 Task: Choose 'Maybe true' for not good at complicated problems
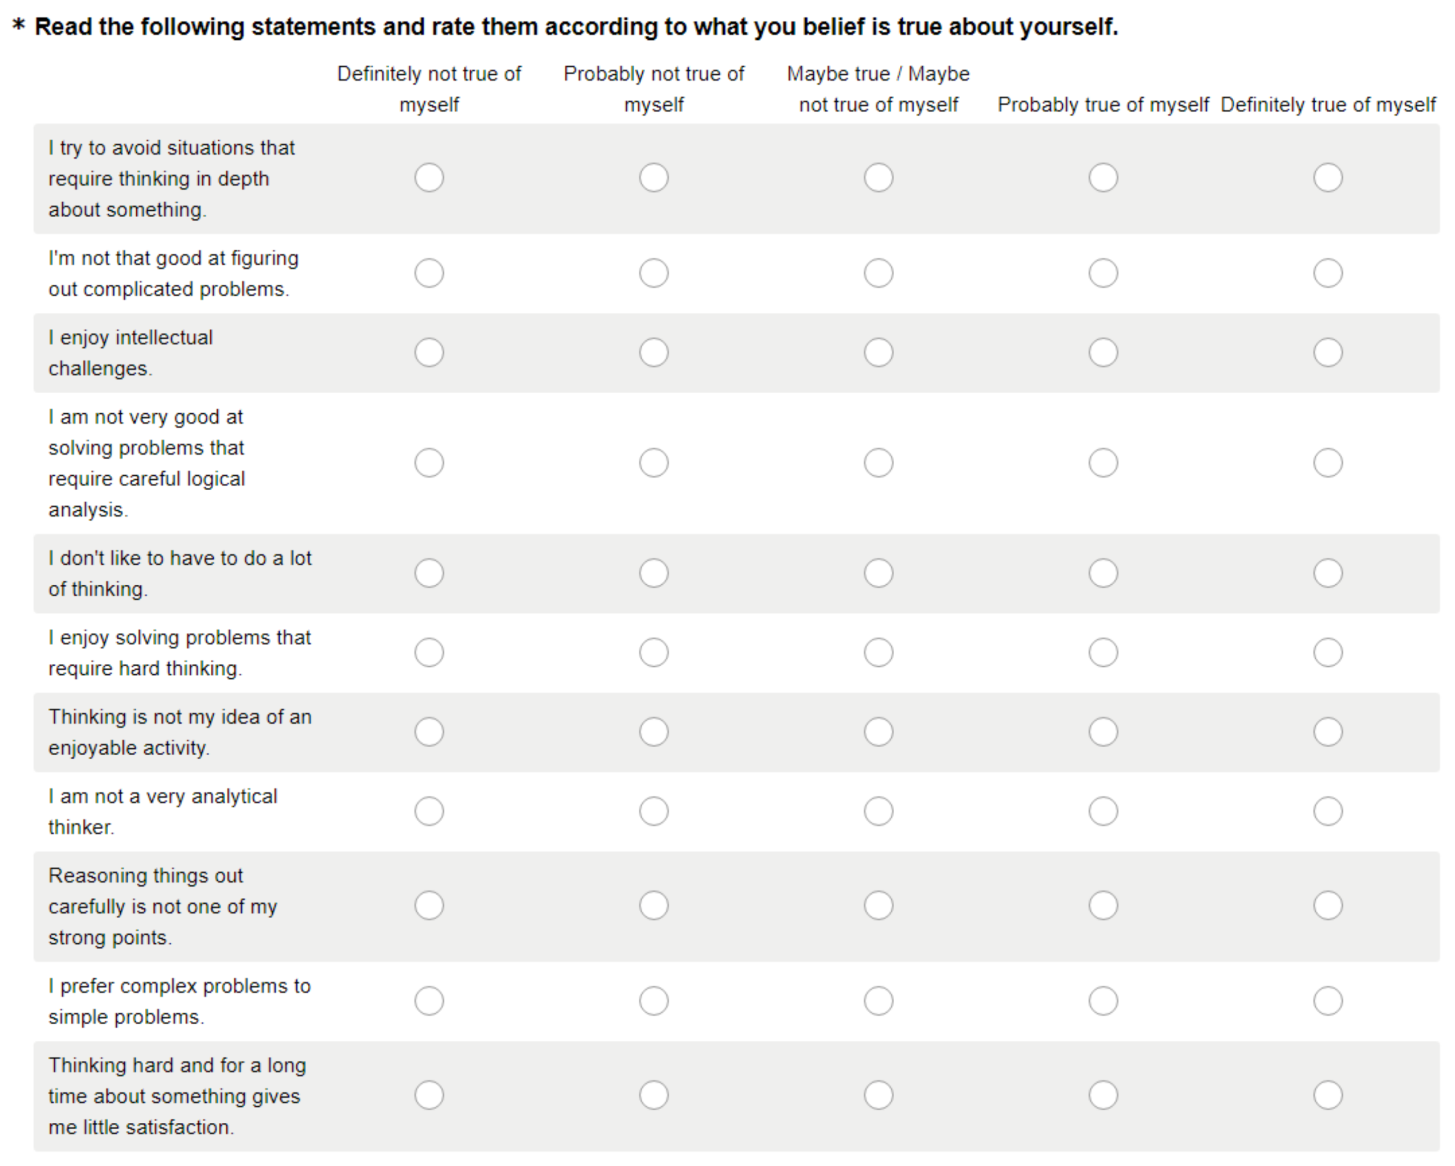[x=878, y=274]
